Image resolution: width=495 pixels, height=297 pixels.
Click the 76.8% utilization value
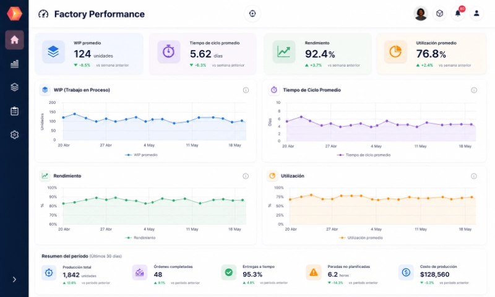(x=431, y=54)
